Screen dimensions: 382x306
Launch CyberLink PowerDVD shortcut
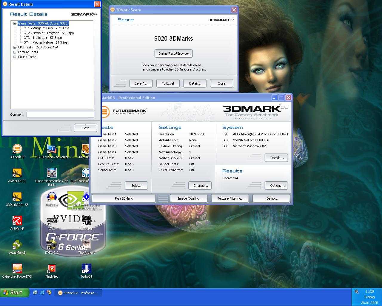coord(17,270)
